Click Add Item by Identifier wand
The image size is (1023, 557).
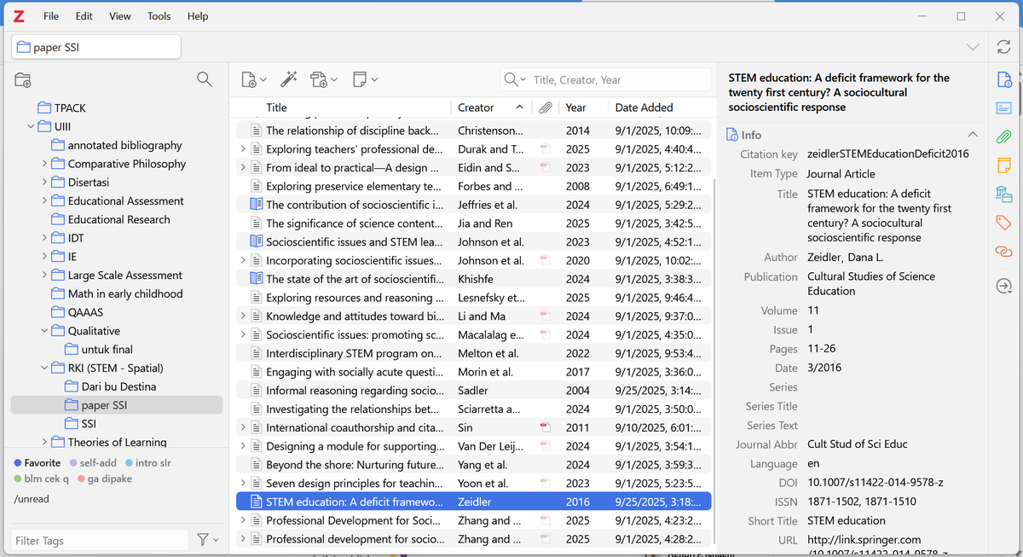point(289,79)
